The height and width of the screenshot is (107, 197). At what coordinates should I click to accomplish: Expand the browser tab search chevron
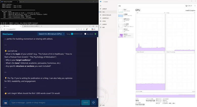click(2, 26)
